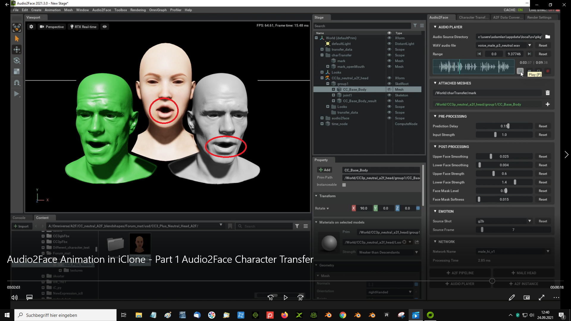Browse Audio Source Directory folder icon
Viewport: 571px width, 321px height.
pyautogui.click(x=548, y=37)
